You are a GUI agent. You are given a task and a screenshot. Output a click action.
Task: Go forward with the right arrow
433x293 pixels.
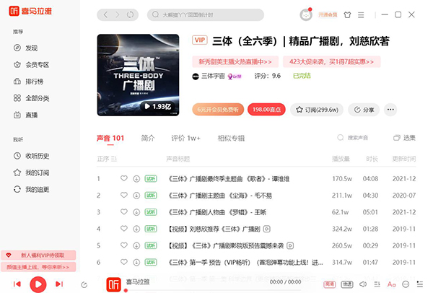pyautogui.click(x=118, y=14)
